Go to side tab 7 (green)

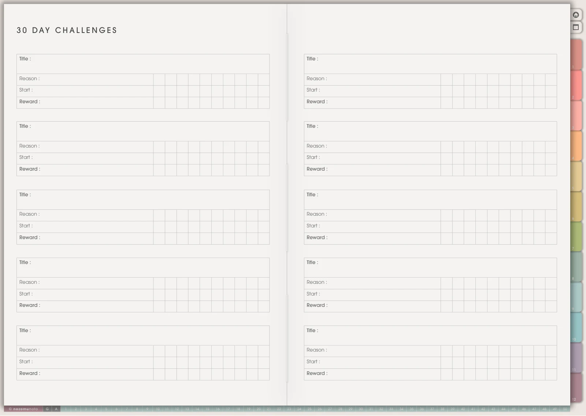576,236
